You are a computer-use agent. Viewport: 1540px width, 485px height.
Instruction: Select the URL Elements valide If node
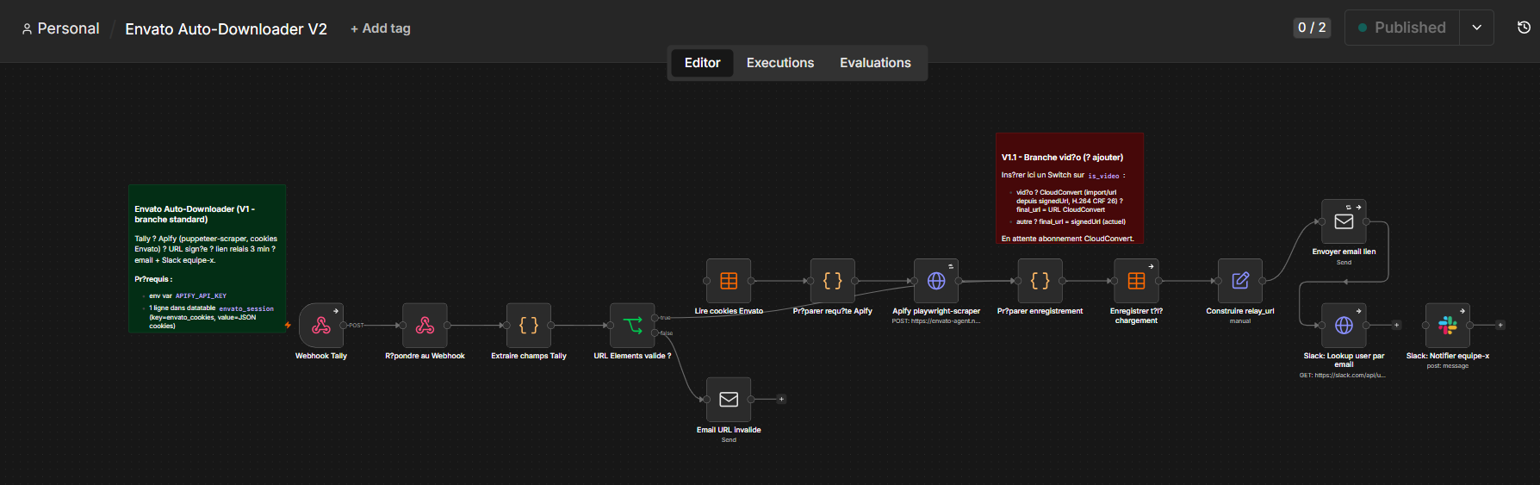click(632, 326)
